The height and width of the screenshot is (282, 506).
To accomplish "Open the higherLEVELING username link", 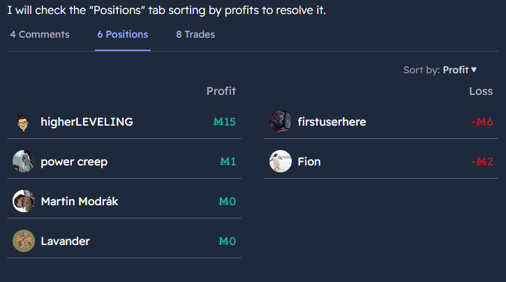I will click(87, 121).
